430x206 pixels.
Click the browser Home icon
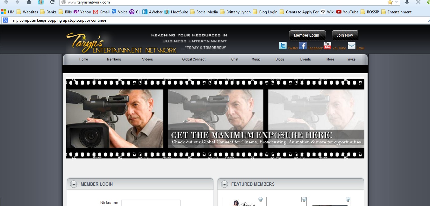point(29,2)
